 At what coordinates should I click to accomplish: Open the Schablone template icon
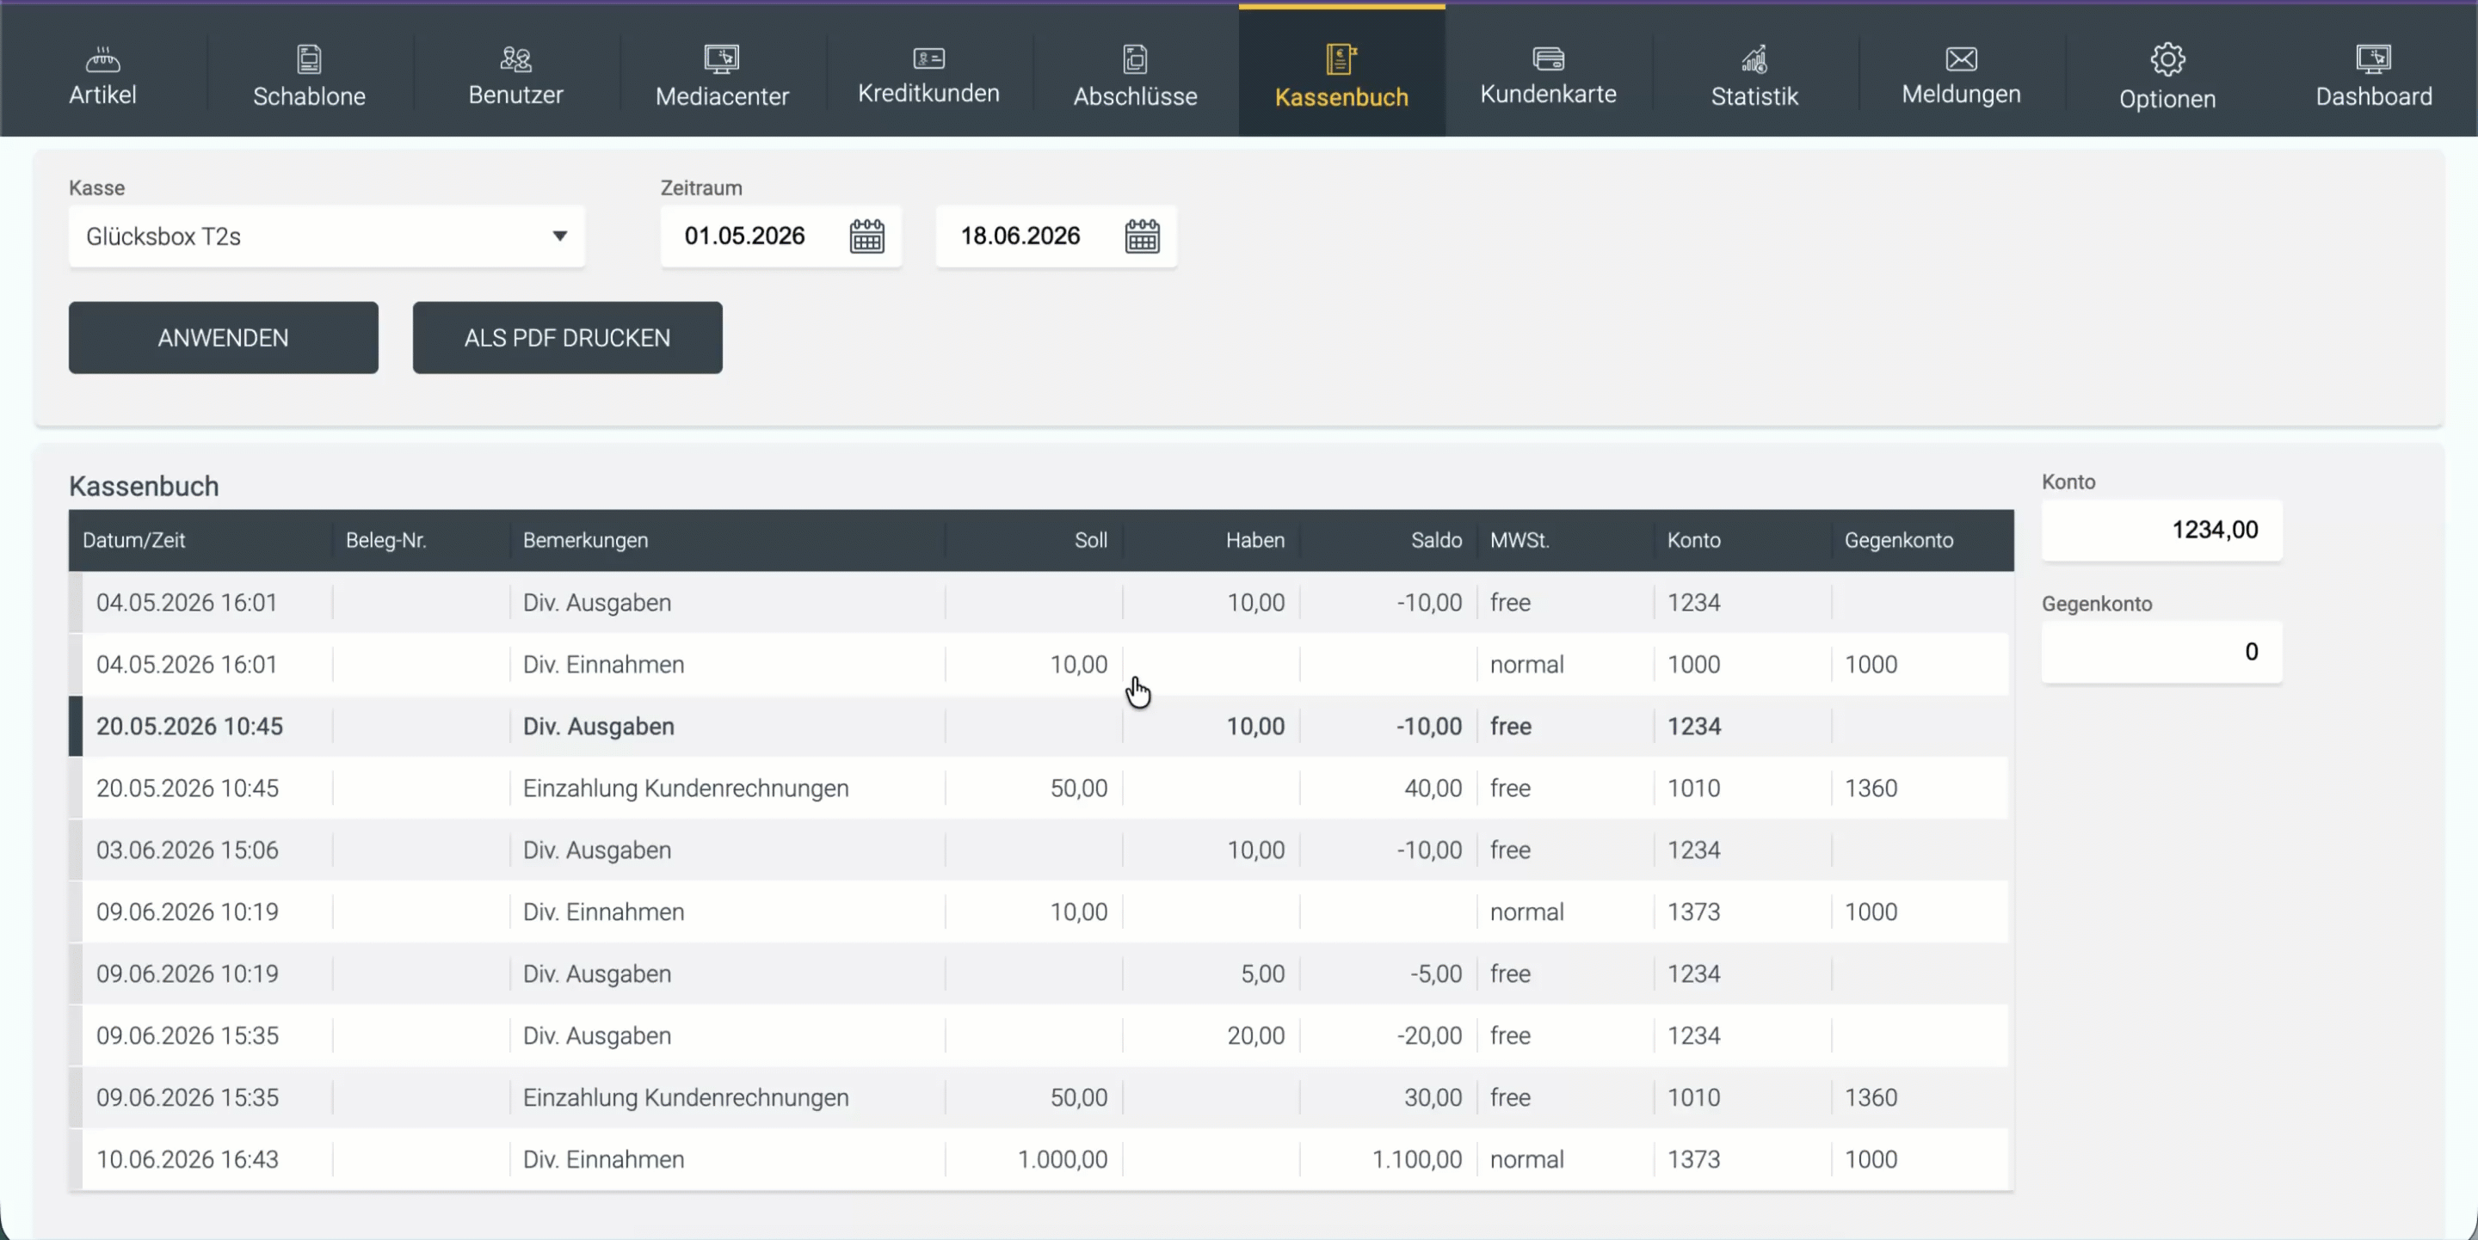(309, 59)
